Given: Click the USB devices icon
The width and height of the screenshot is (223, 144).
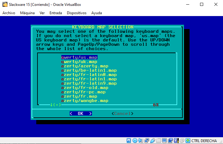Looking at the screenshot, I should click(152, 141).
